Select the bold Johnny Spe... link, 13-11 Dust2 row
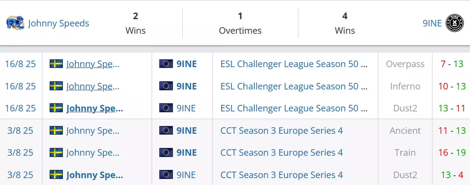This screenshot has height=185, width=470. [95, 108]
